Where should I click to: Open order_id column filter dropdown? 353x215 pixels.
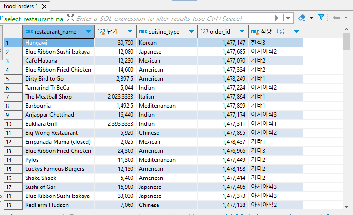coord(242,32)
